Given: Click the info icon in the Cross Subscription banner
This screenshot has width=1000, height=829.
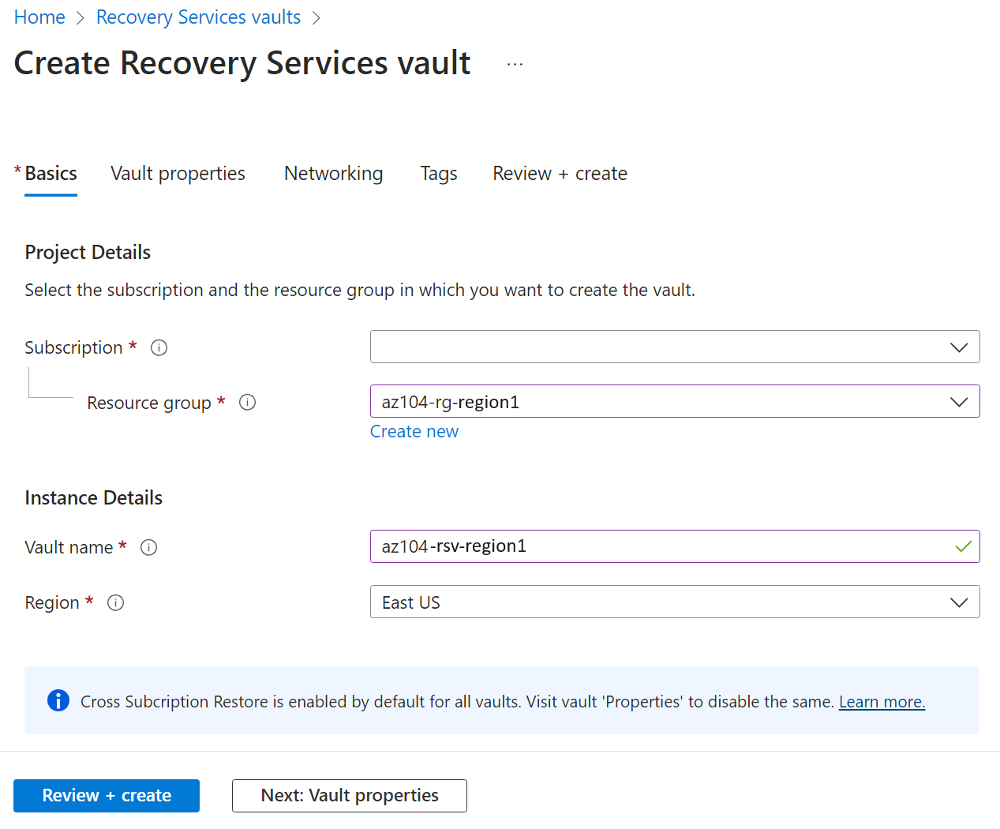Looking at the screenshot, I should point(57,700).
